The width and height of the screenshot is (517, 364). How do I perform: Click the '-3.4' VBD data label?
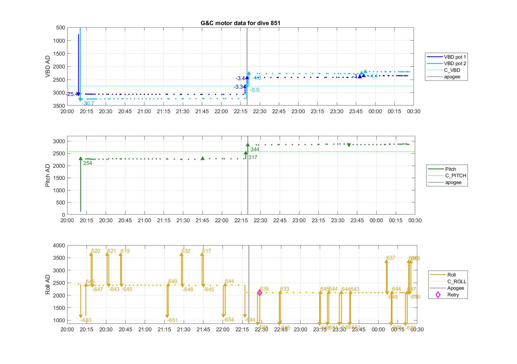coord(240,78)
